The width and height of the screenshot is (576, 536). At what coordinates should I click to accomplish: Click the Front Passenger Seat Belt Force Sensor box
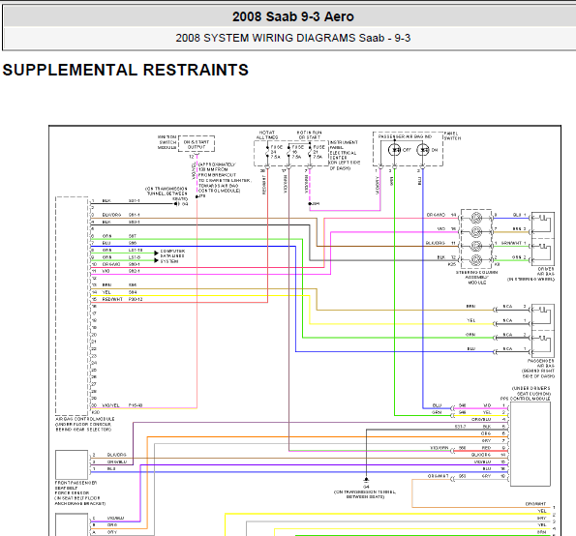(72, 464)
